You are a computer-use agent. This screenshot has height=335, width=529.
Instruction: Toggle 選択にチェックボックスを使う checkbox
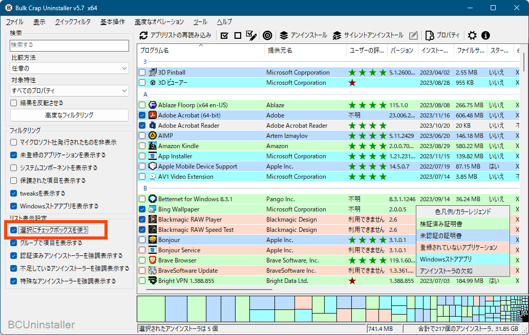[x=13, y=230]
